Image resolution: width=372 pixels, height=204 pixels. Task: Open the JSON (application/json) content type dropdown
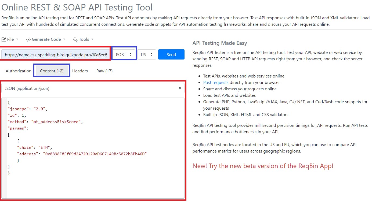pos(93,88)
